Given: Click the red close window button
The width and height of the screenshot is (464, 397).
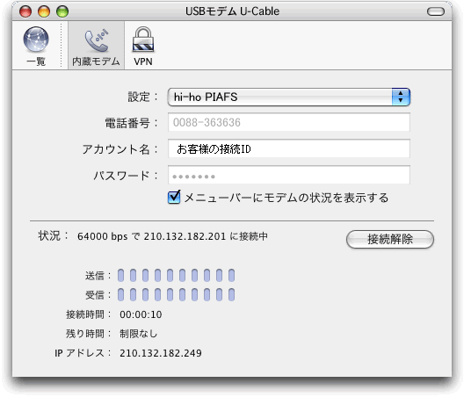Looking at the screenshot, I should click(x=25, y=11).
